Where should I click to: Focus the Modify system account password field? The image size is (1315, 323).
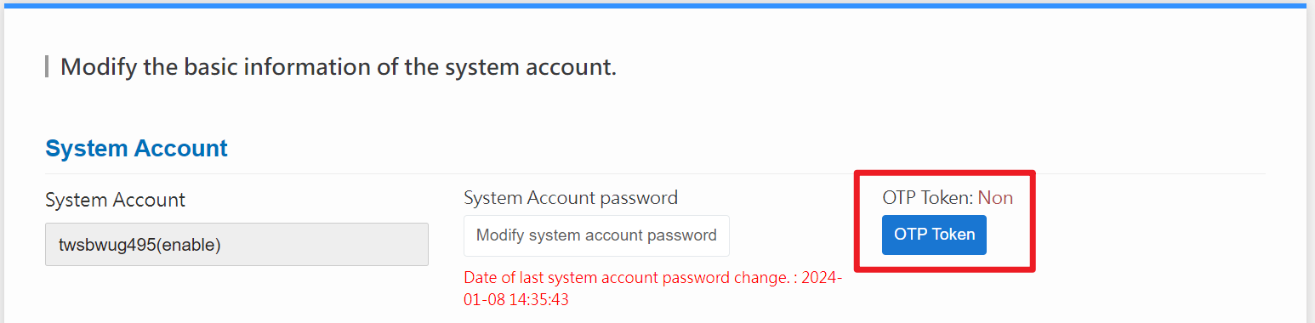(596, 235)
